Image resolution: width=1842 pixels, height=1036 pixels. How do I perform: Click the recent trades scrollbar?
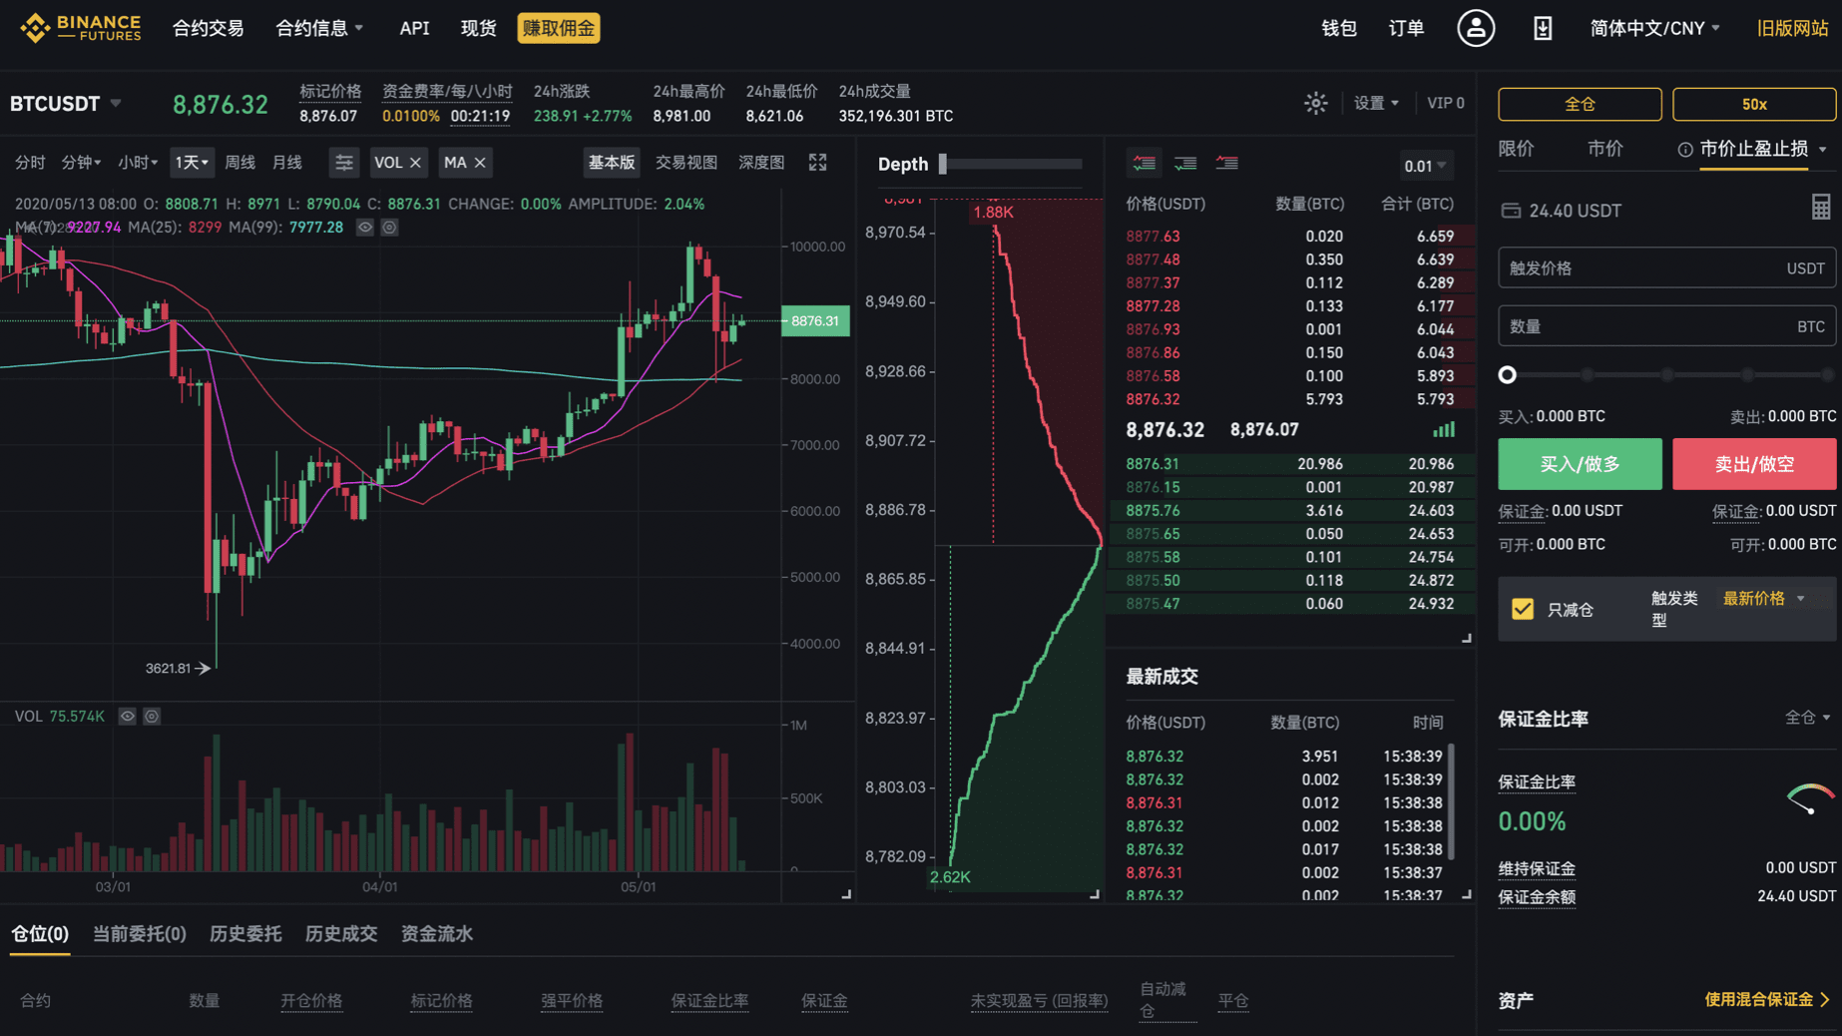(x=1451, y=801)
